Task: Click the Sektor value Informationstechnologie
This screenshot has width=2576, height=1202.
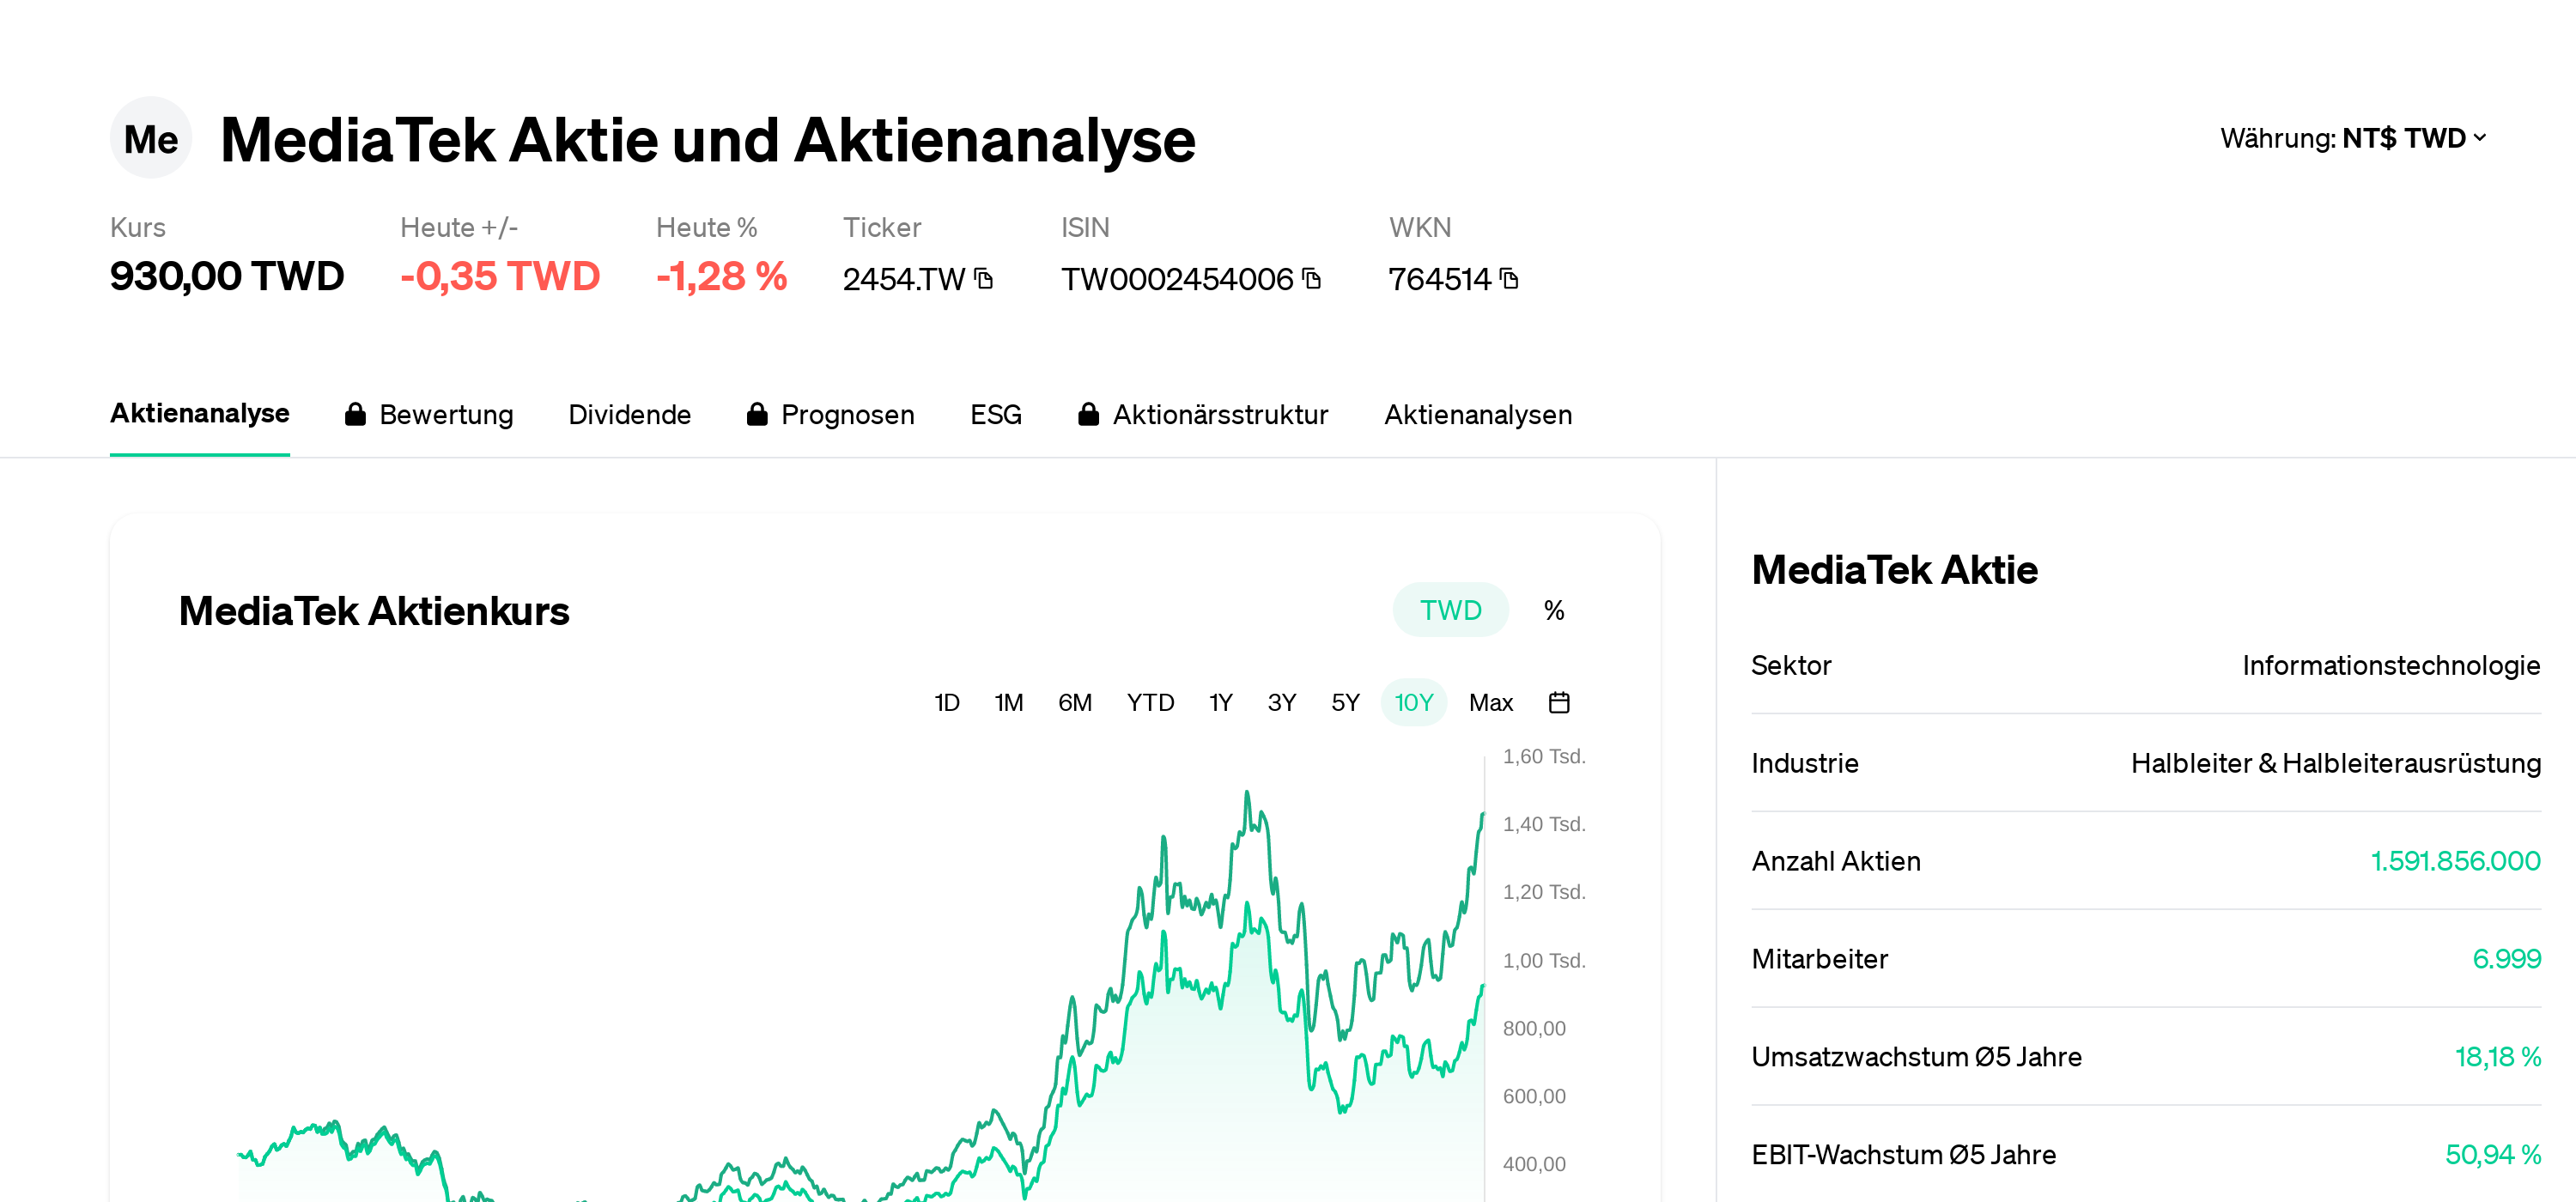Action: [x=2391, y=666]
